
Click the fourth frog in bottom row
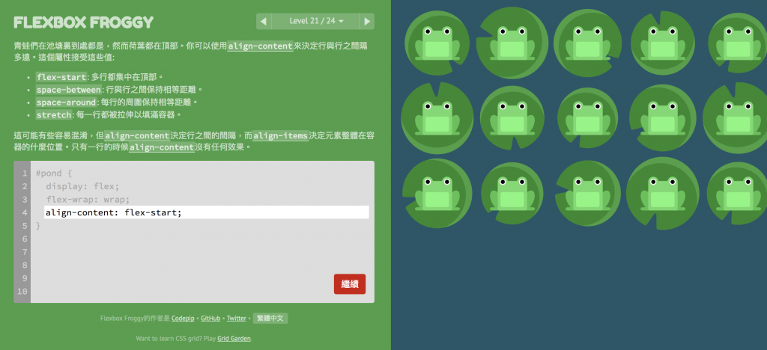click(663, 194)
